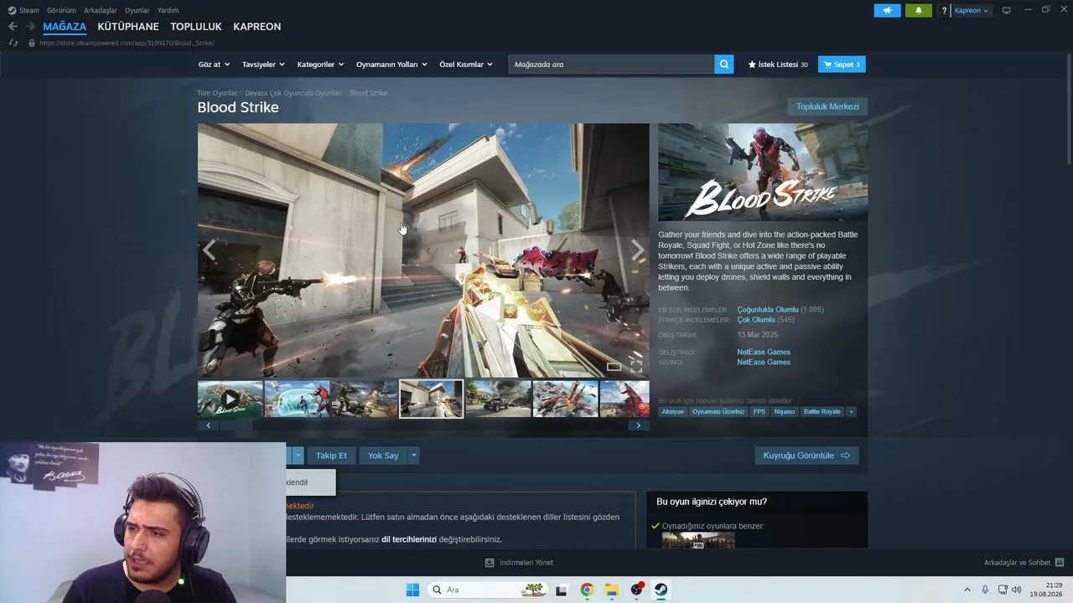Open Google Chrome from the taskbar
This screenshot has width=1073, height=603.
[x=587, y=590]
